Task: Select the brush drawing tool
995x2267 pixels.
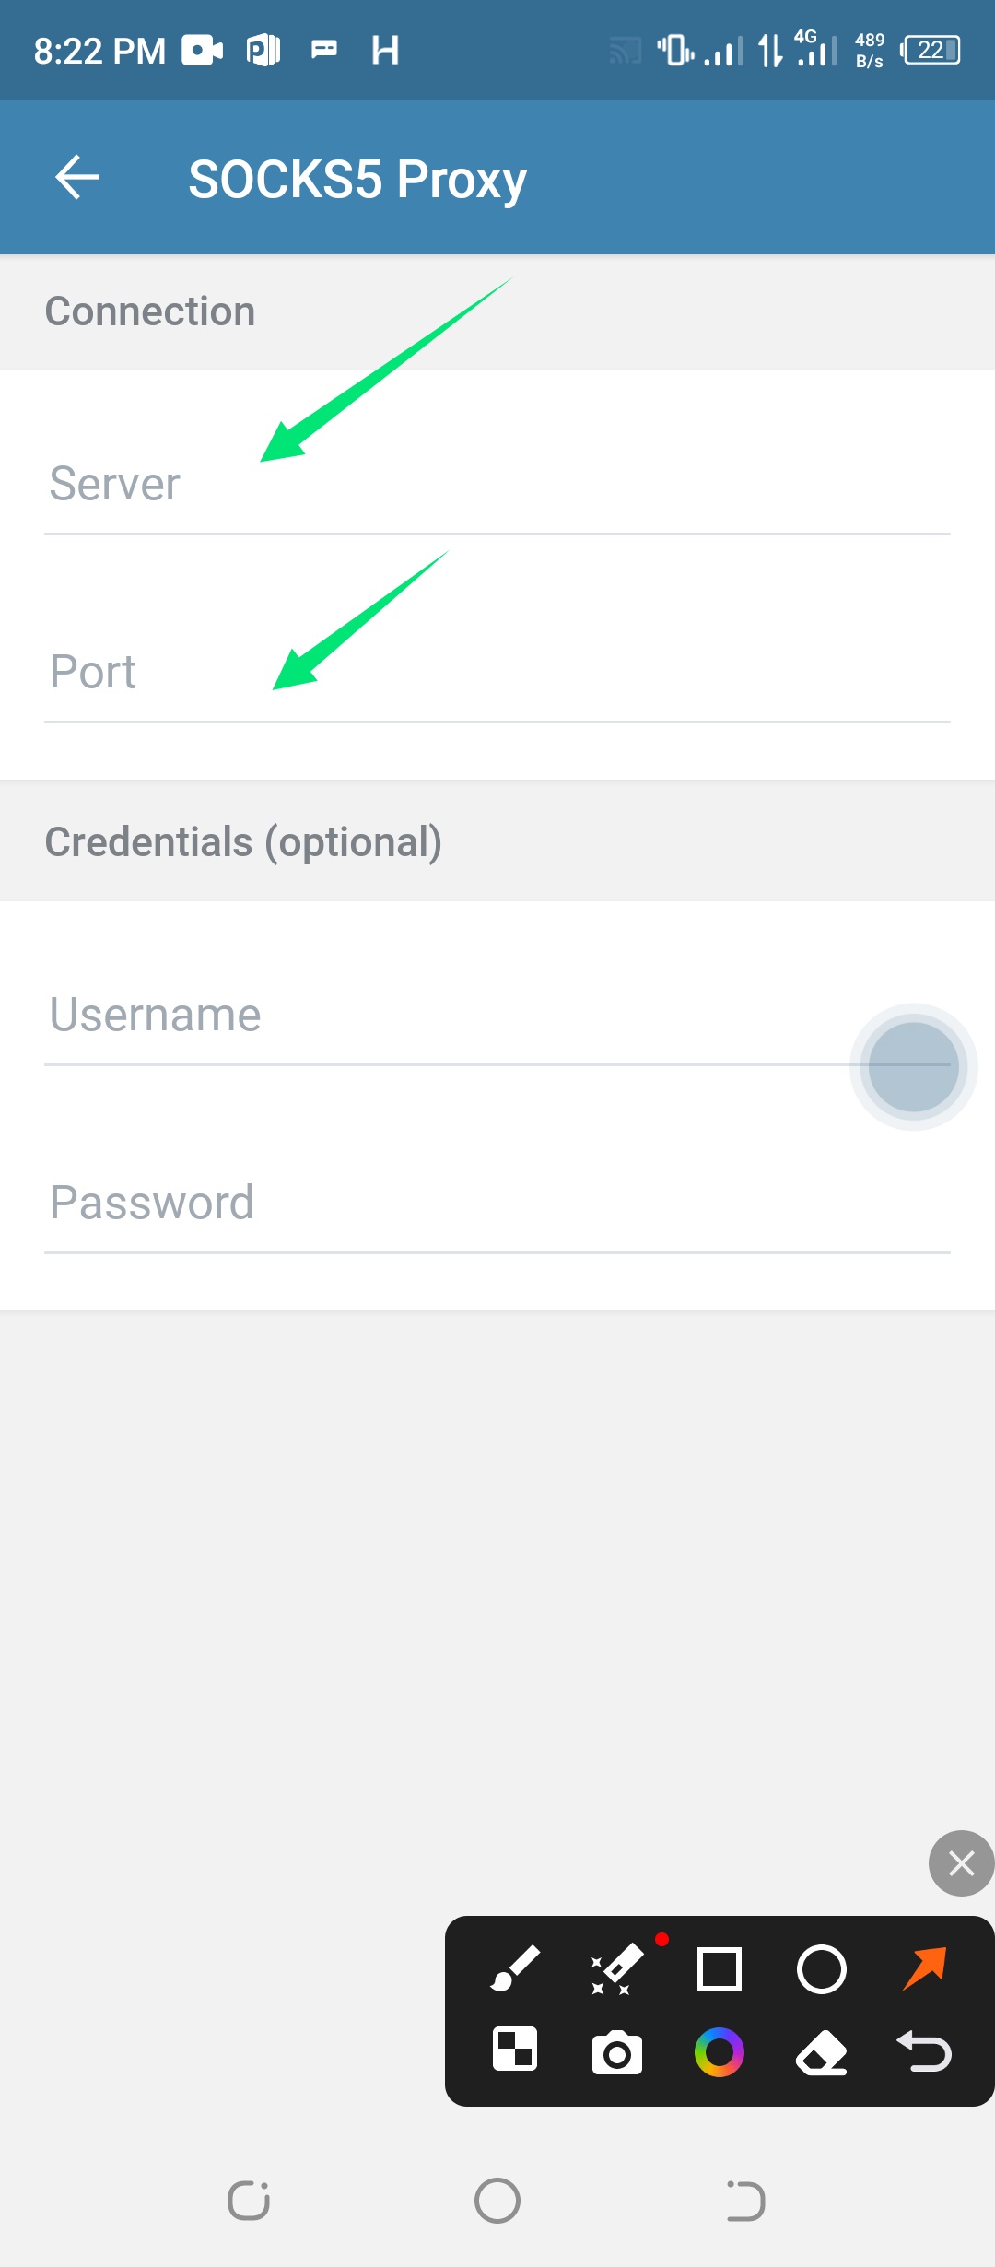Action: click(515, 1969)
